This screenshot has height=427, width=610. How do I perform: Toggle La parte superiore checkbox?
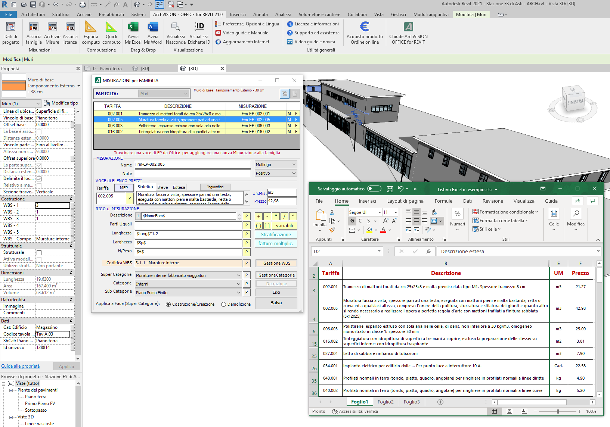coord(39,165)
